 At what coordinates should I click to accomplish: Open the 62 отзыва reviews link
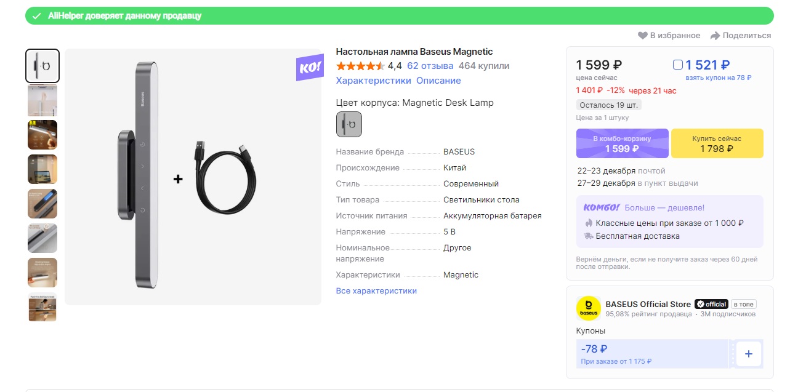coord(430,66)
